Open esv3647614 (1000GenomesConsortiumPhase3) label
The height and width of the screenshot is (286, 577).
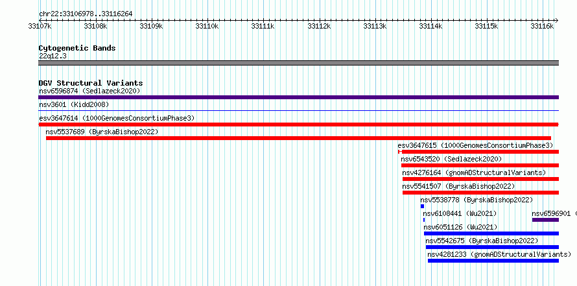click(117, 118)
